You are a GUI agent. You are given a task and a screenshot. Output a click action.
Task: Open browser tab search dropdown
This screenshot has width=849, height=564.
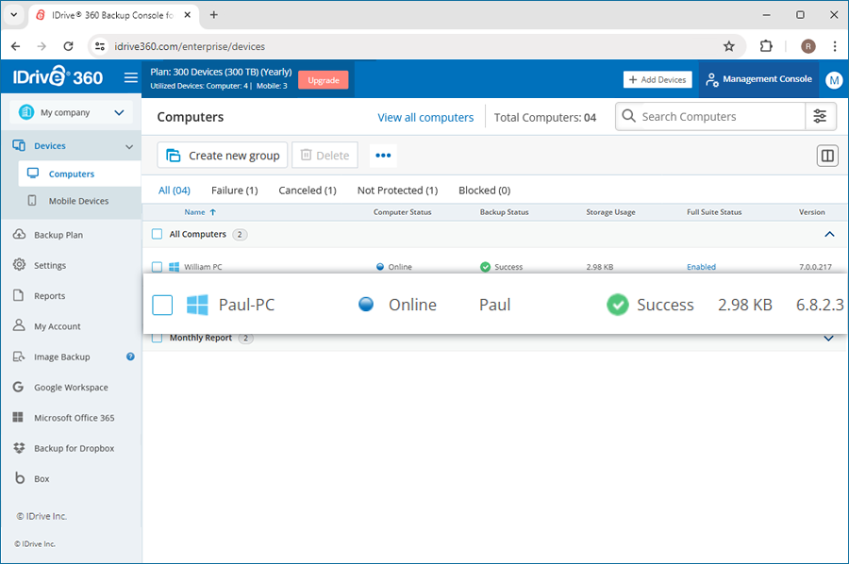tap(14, 15)
